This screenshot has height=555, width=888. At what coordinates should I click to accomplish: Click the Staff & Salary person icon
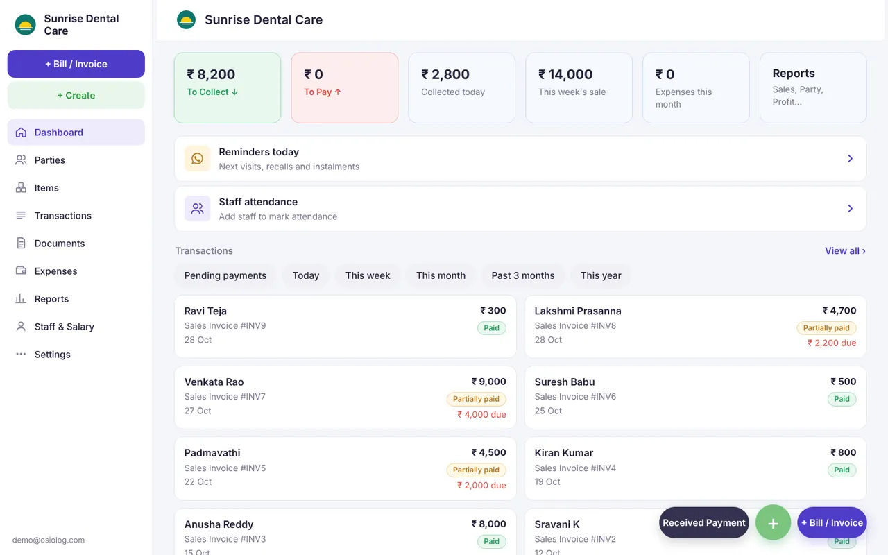(21, 327)
